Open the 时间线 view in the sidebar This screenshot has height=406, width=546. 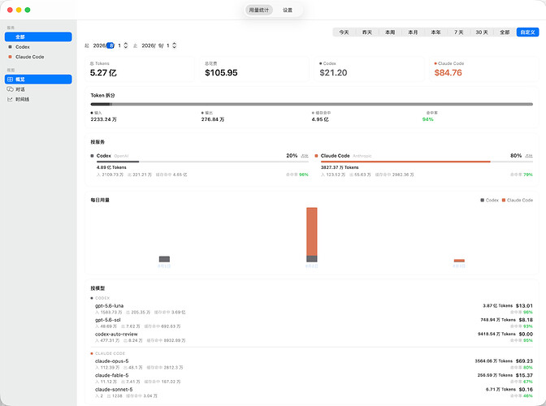click(x=38, y=99)
